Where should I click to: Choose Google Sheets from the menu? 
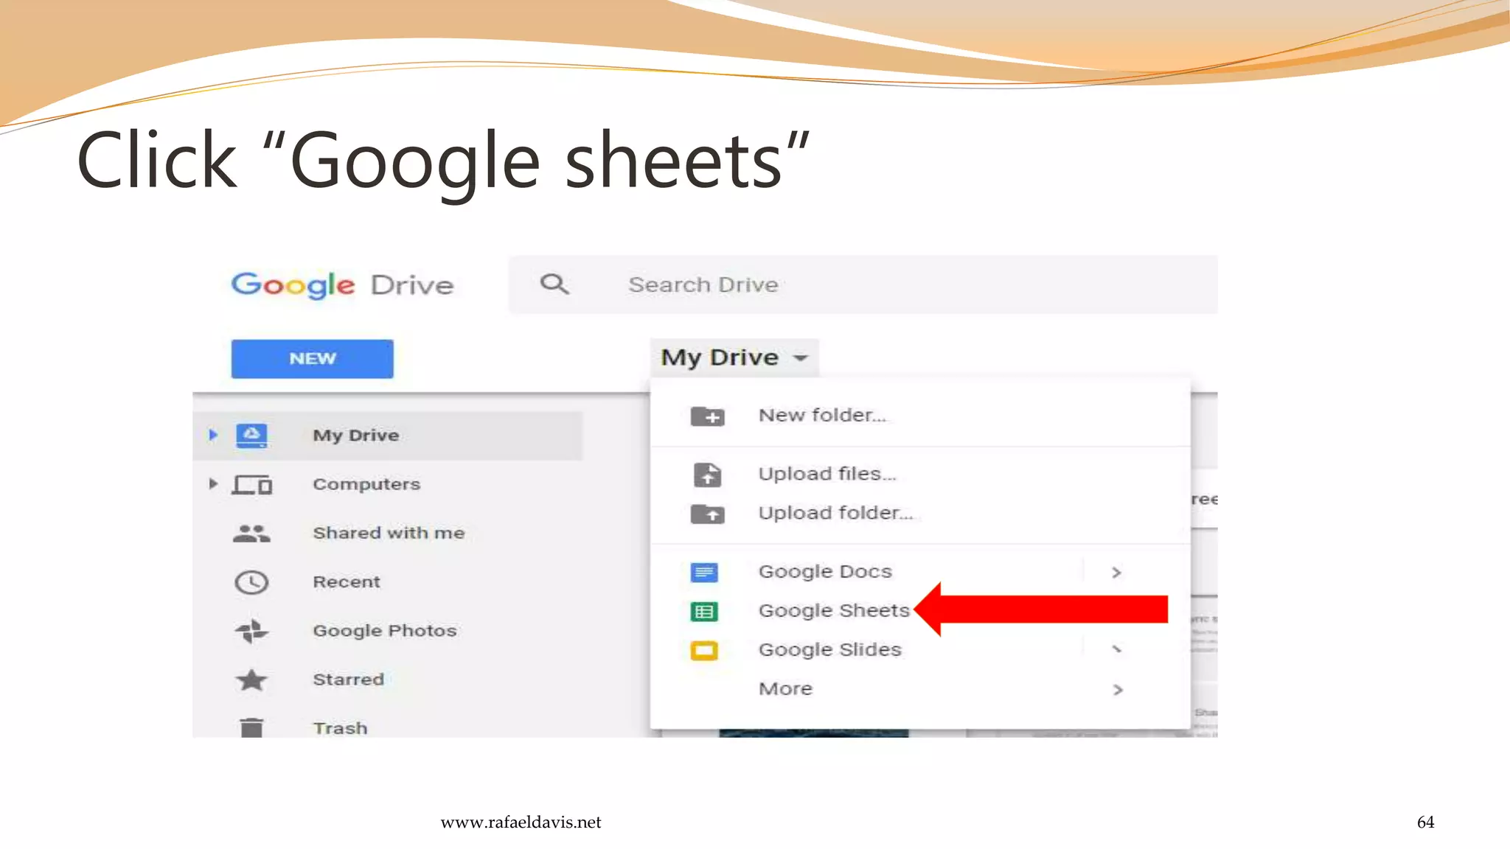[x=834, y=611]
